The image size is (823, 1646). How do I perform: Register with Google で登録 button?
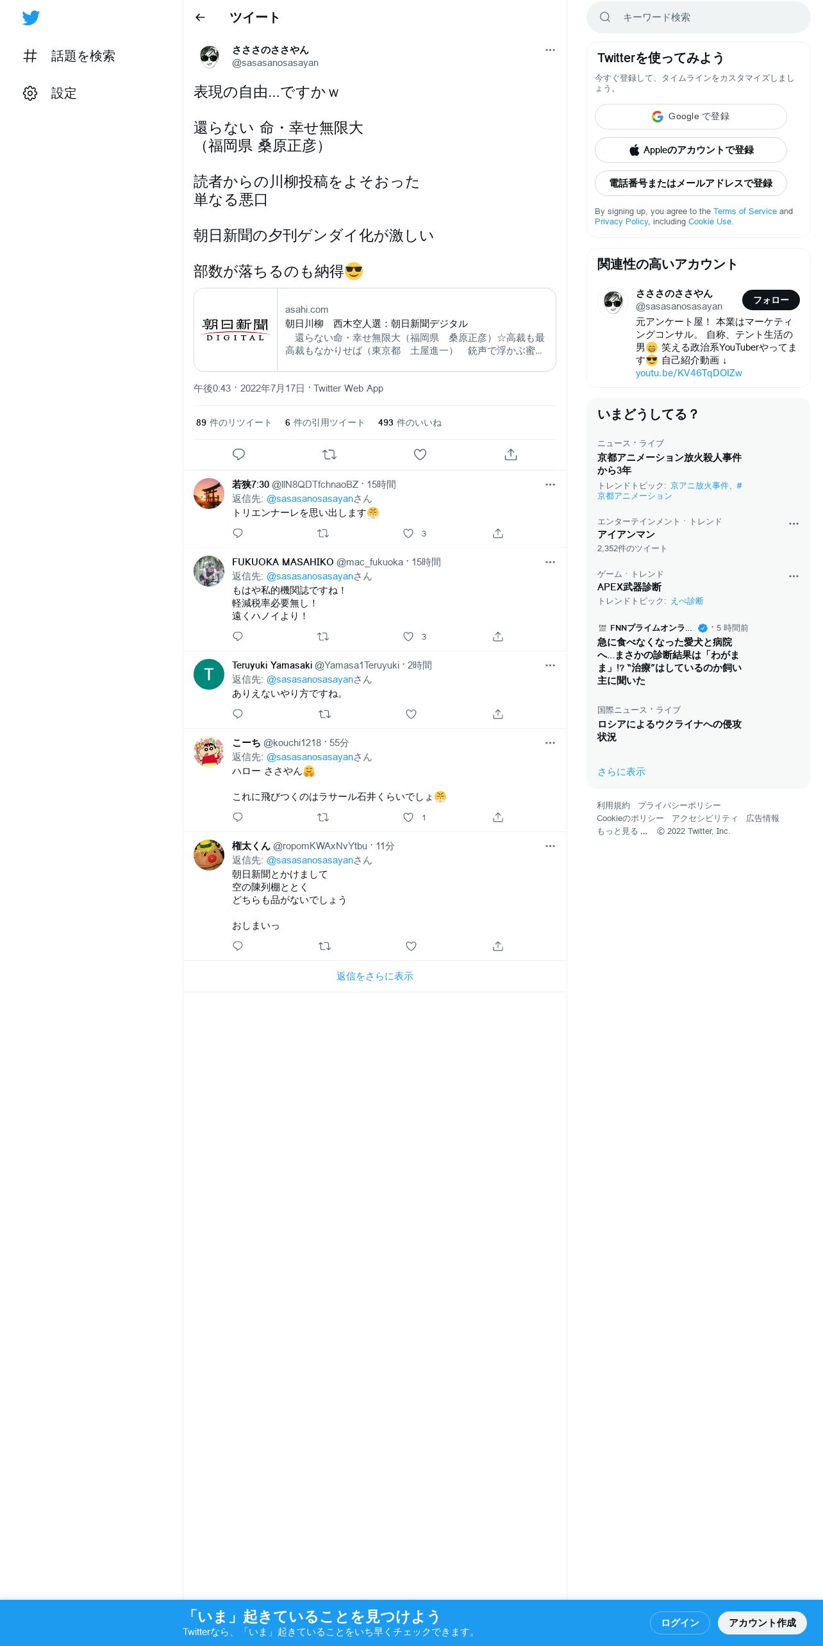coord(691,117)
